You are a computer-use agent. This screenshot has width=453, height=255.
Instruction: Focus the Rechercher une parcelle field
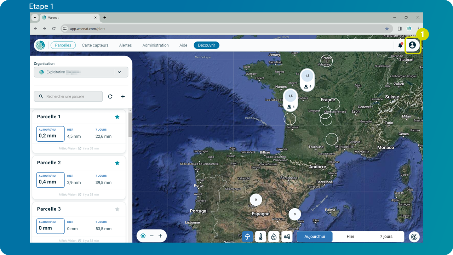coord(68,96)
